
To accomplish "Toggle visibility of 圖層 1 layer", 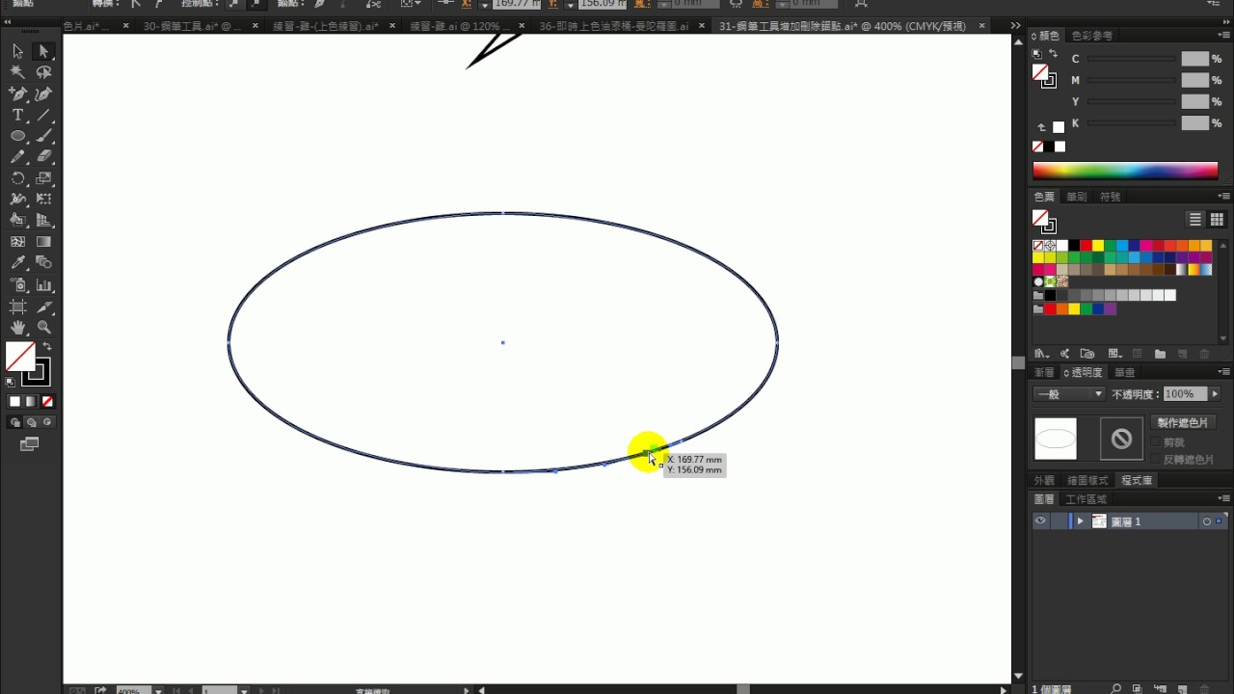I will pyautogui.click(x=1040, y=521).
